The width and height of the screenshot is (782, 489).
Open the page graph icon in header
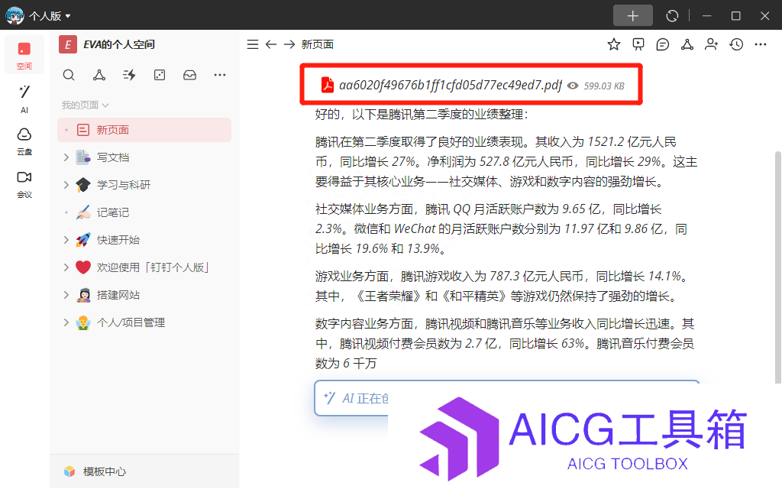(687, 44)
